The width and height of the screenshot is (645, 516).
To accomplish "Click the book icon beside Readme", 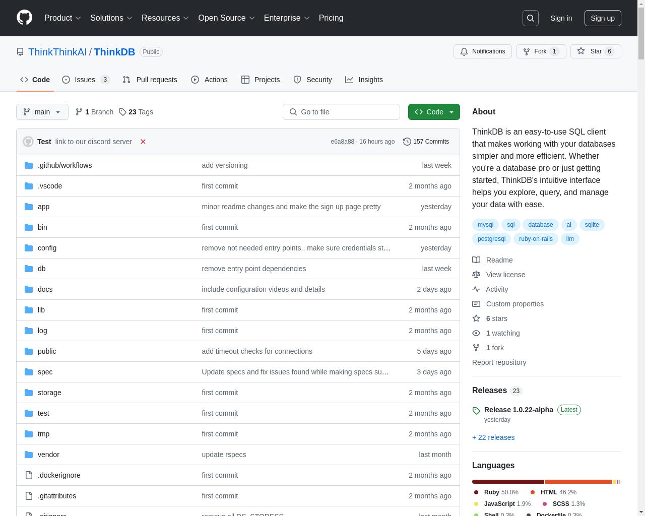I will pos(476,260).
